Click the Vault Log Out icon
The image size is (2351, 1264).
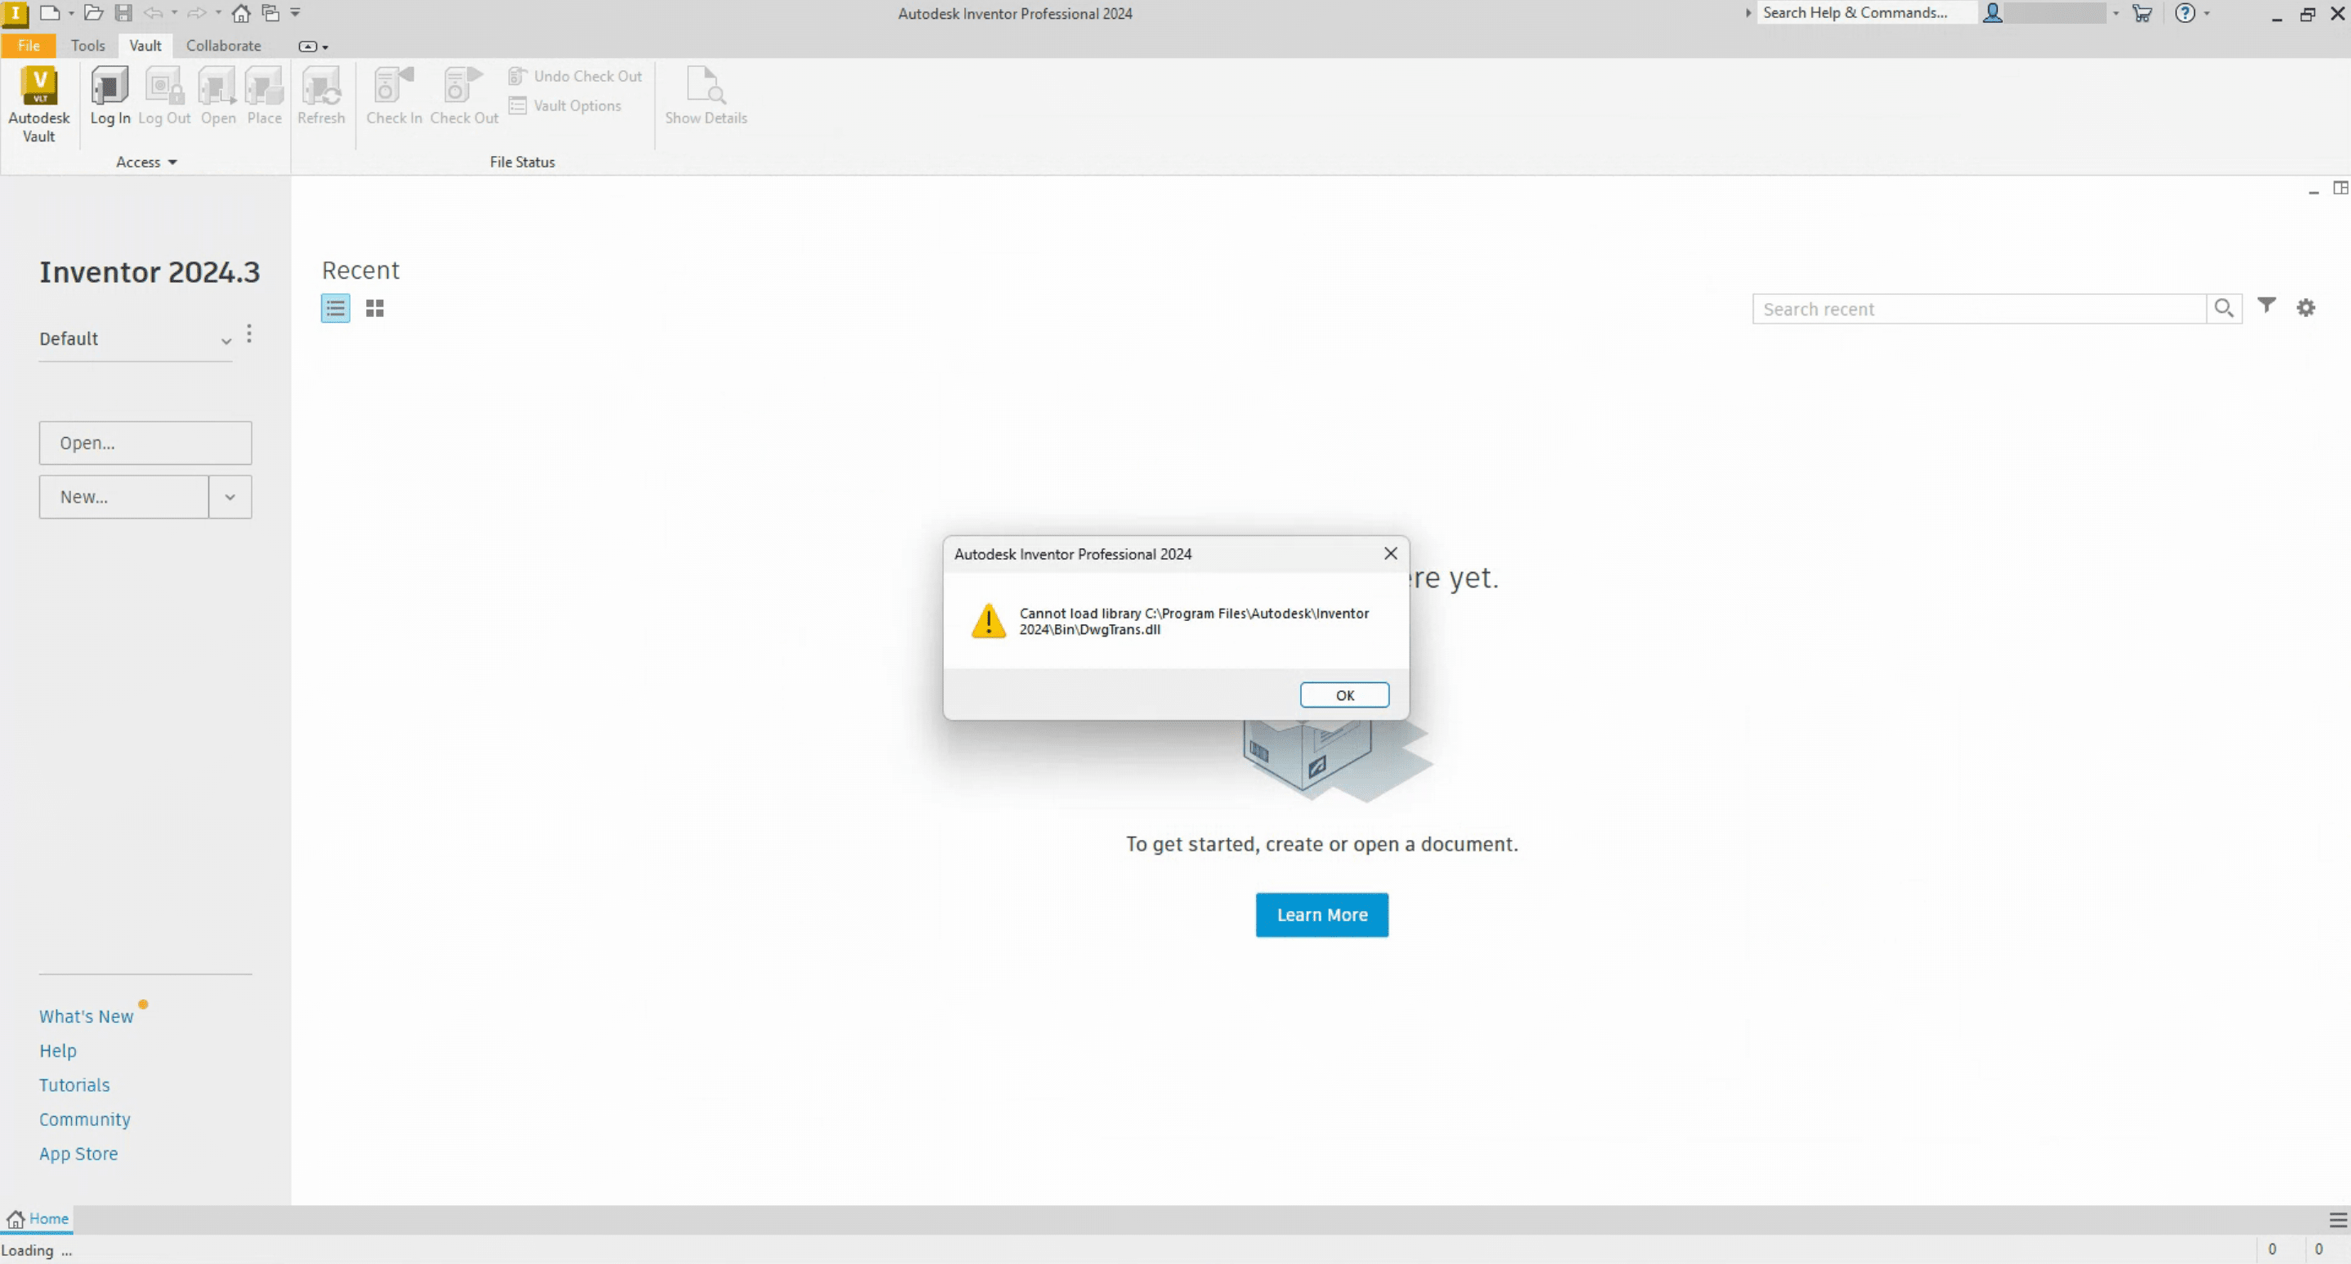click(164, 86)
